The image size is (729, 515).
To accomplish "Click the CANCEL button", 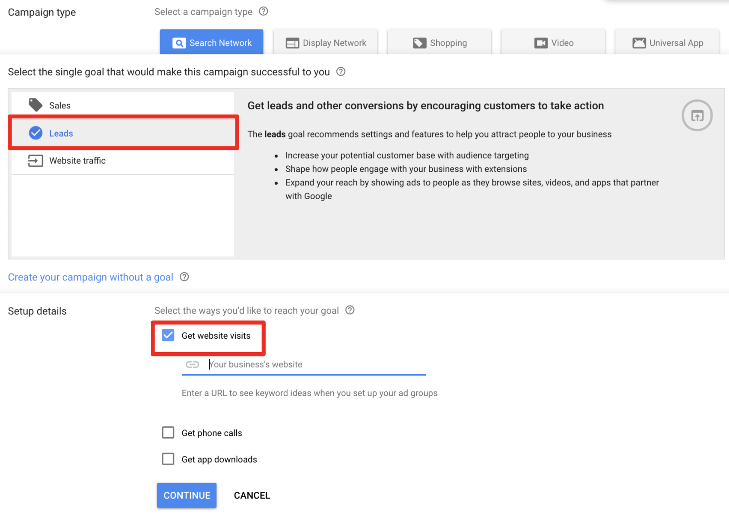I will tap(252, 496).
